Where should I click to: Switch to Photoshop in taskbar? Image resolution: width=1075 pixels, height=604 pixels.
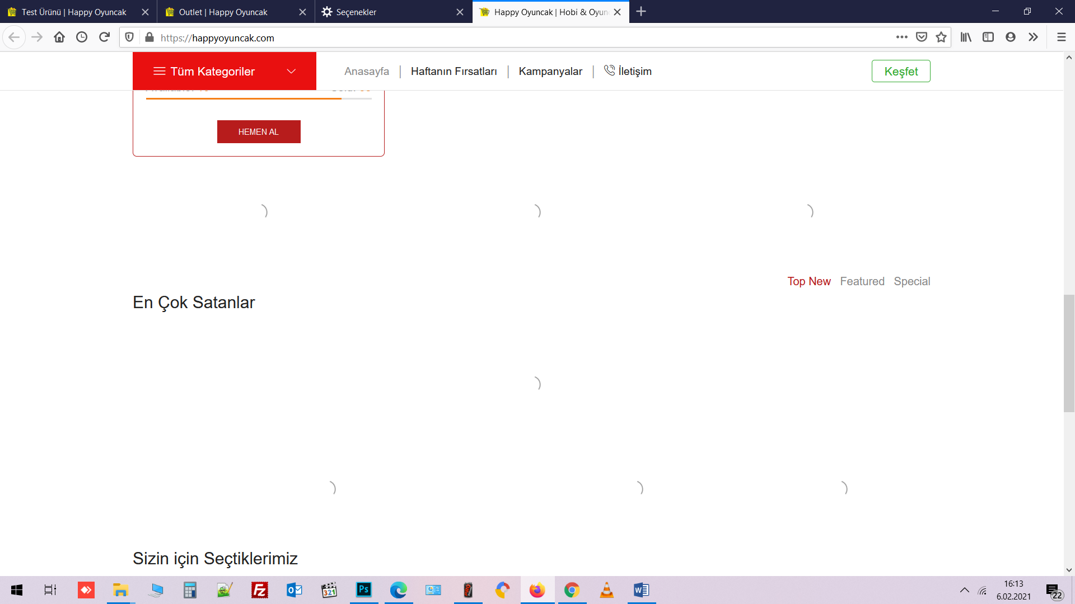[364, 590]
